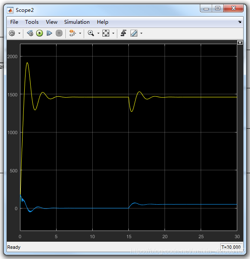Image resolution: width=250 pixels, height=259 pixels.
Task: Toggle the Cursor Measurements ruler icon
Action: click(134, 33)
